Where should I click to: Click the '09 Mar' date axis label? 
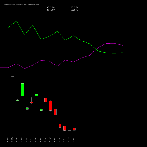click(7, 140)
